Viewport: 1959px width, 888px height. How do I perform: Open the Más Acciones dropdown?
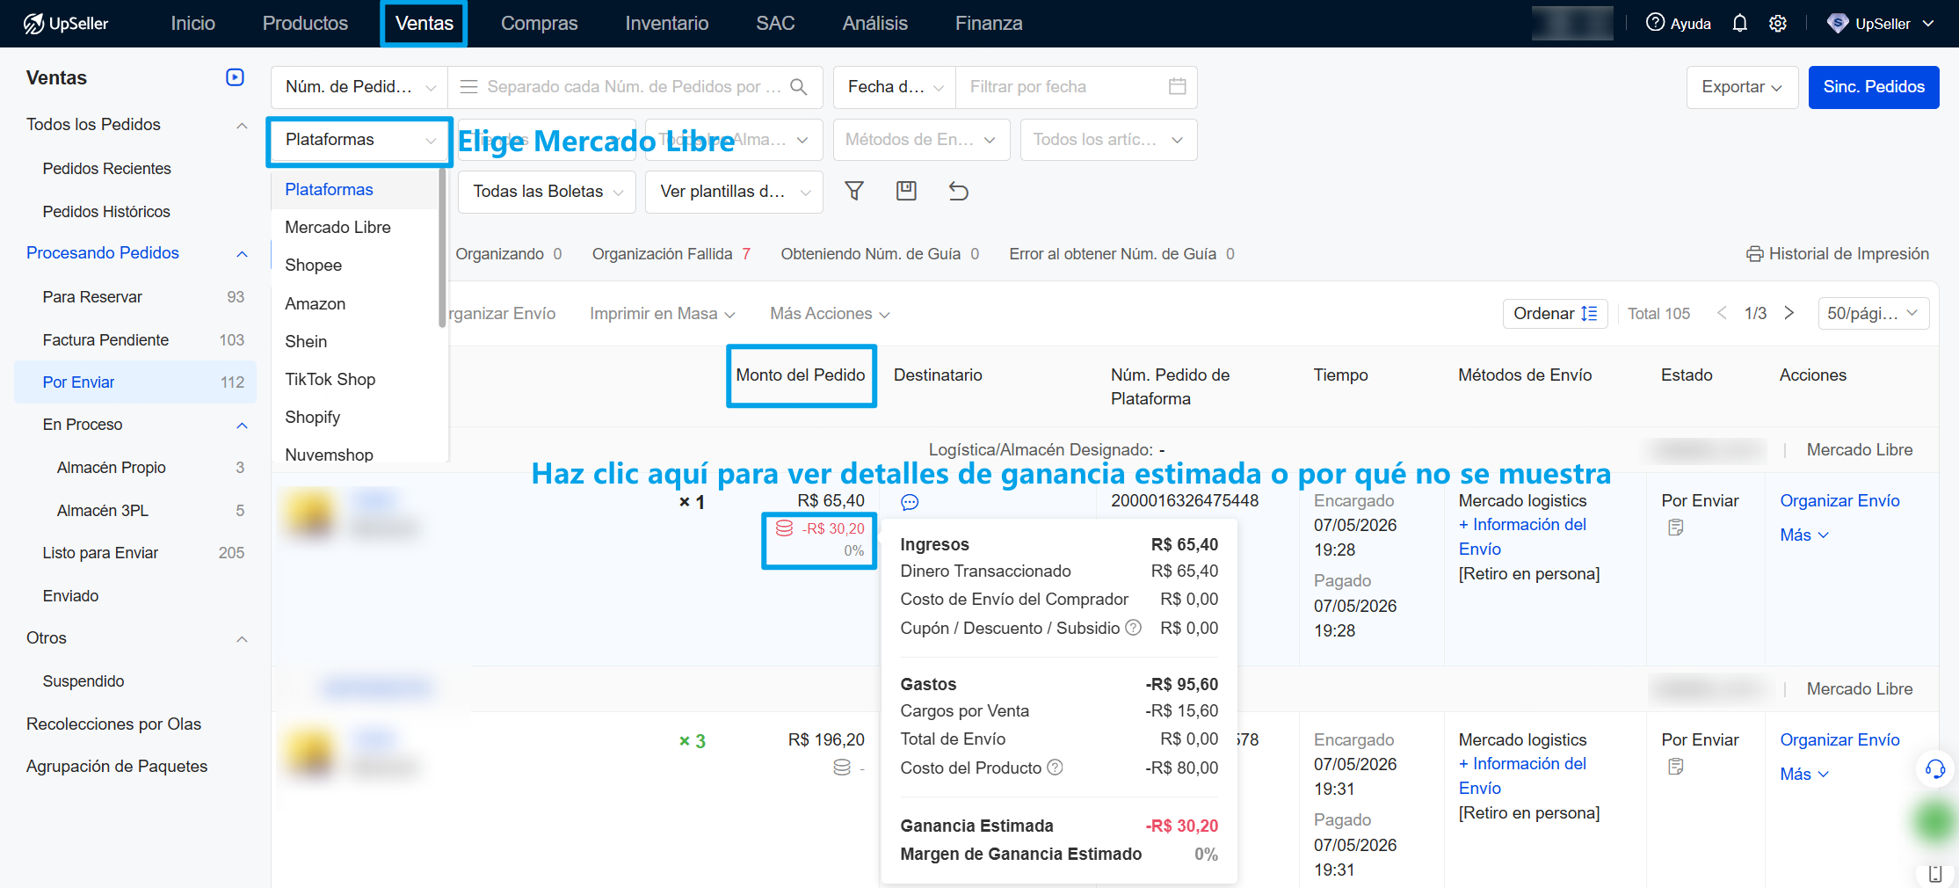[830, 314]
